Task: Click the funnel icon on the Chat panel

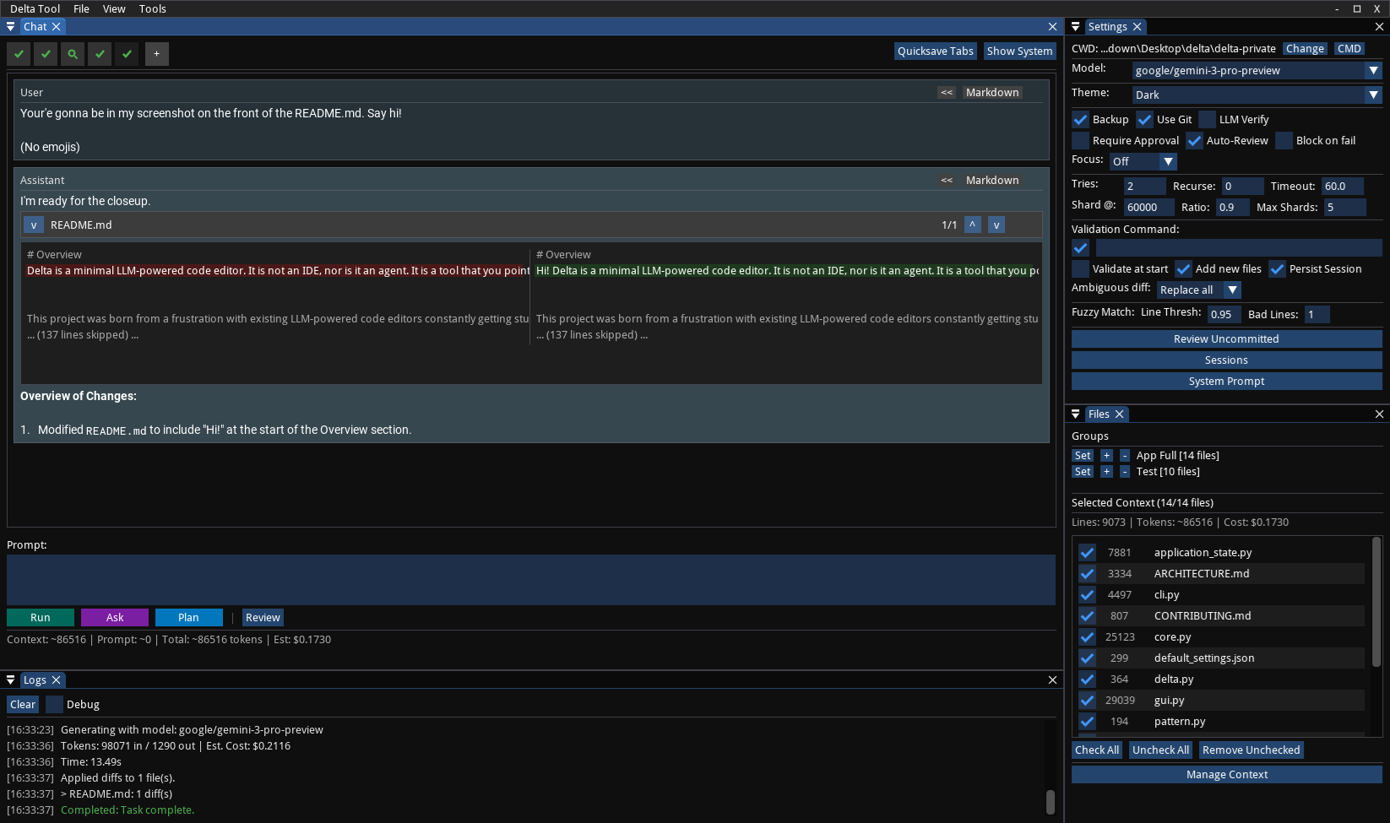Action: coord(10,26)
